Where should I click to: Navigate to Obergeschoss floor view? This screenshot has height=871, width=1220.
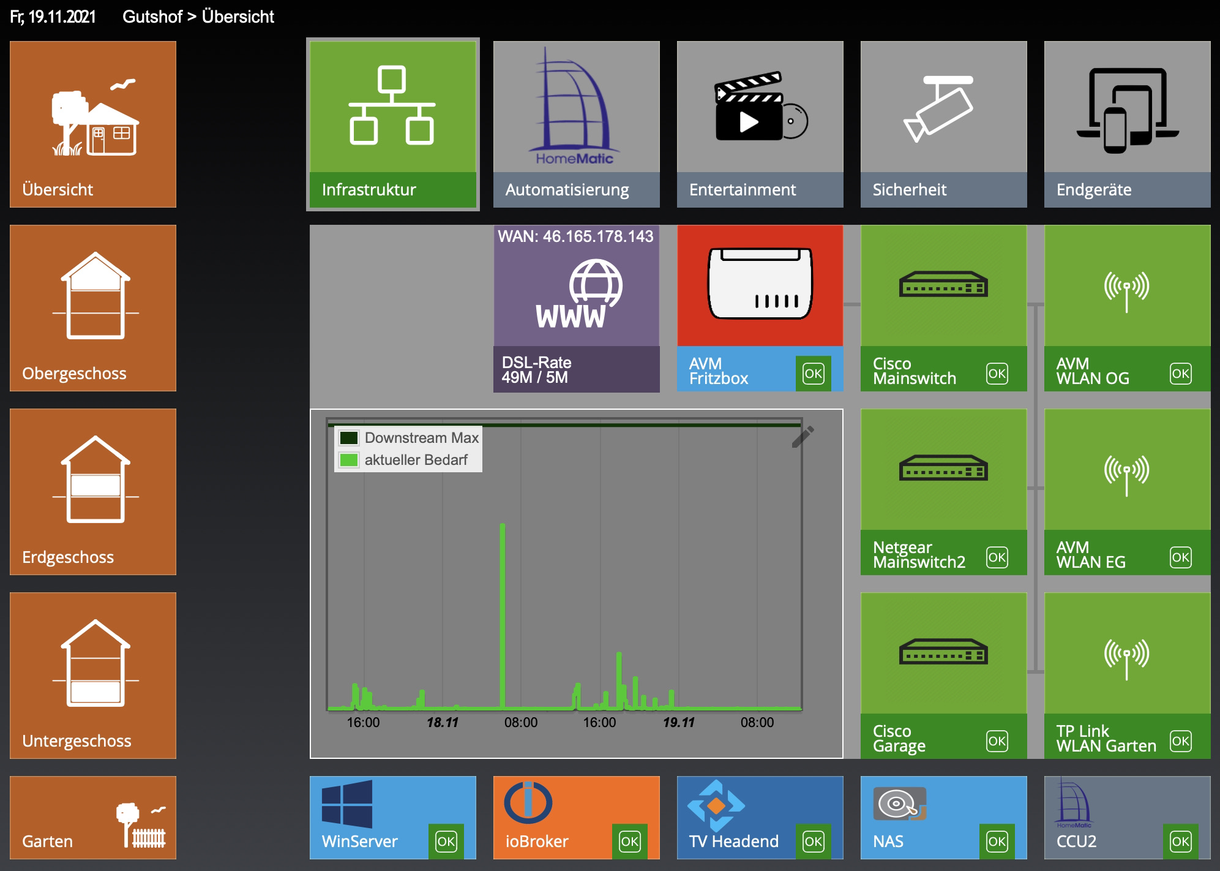pyautogui.click(x=93, y=307)
